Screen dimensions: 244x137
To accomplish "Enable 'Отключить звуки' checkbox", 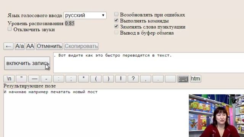I will (10, 29).
